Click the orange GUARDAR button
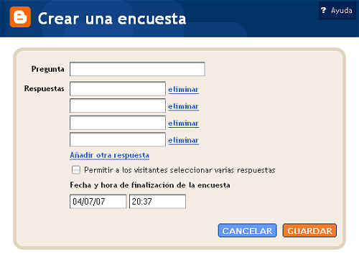This screenshot has width=359, height=262. 309,230
